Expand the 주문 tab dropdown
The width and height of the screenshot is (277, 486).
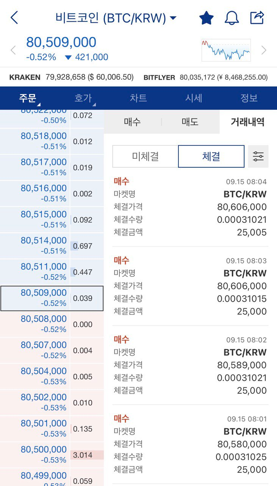(x=28, y=98)
